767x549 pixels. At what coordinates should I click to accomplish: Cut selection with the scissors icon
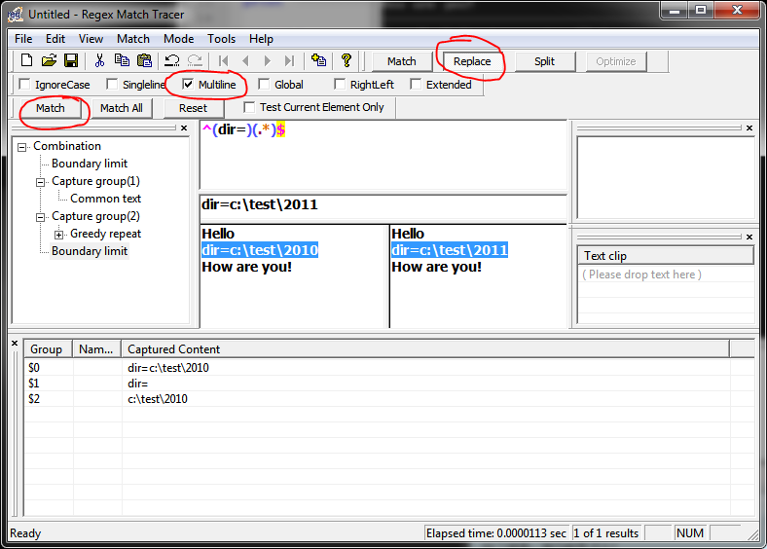99,60
